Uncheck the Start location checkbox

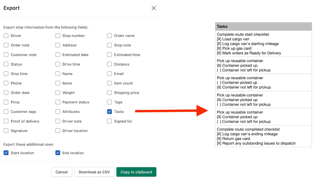tap(6, 153)
